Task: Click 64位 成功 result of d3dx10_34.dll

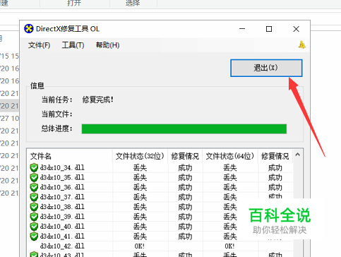Action: (x=275, y=168)
